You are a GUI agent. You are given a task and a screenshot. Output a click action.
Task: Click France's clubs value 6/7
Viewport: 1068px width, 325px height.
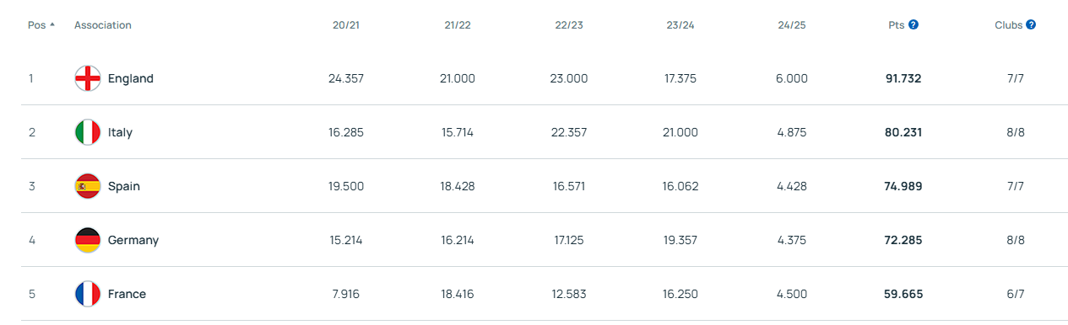click(1015, 294)
